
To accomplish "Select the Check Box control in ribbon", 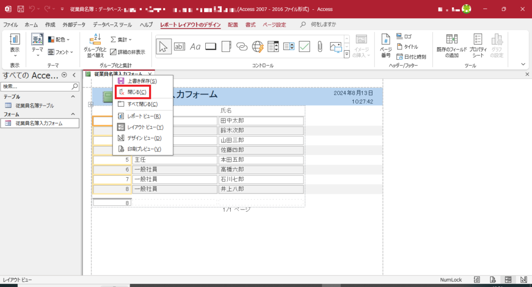I will point(304,46).
